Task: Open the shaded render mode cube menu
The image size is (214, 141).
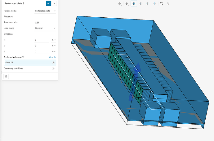Action: (x=127, y=4)
